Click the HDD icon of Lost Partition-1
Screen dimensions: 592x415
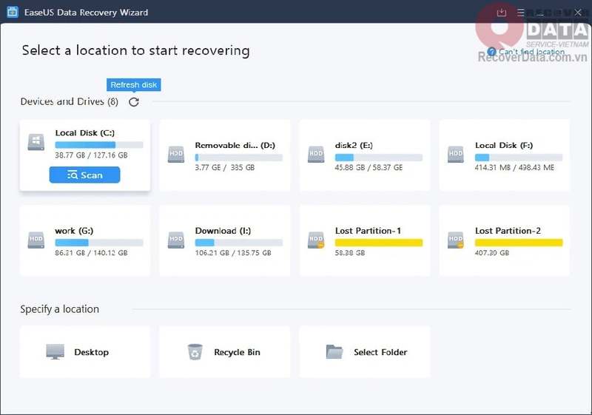pos(316,240)
